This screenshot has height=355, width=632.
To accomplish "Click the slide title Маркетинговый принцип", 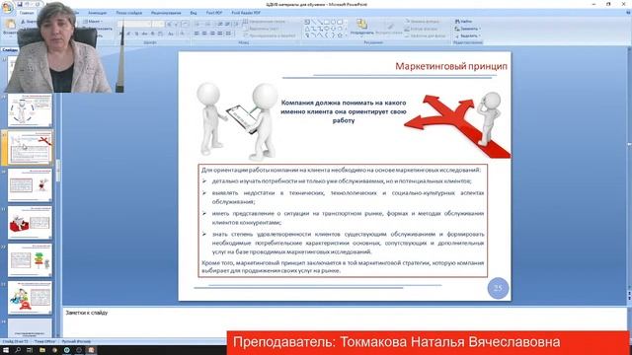I will pyautogui.click(x=451, y=66).
